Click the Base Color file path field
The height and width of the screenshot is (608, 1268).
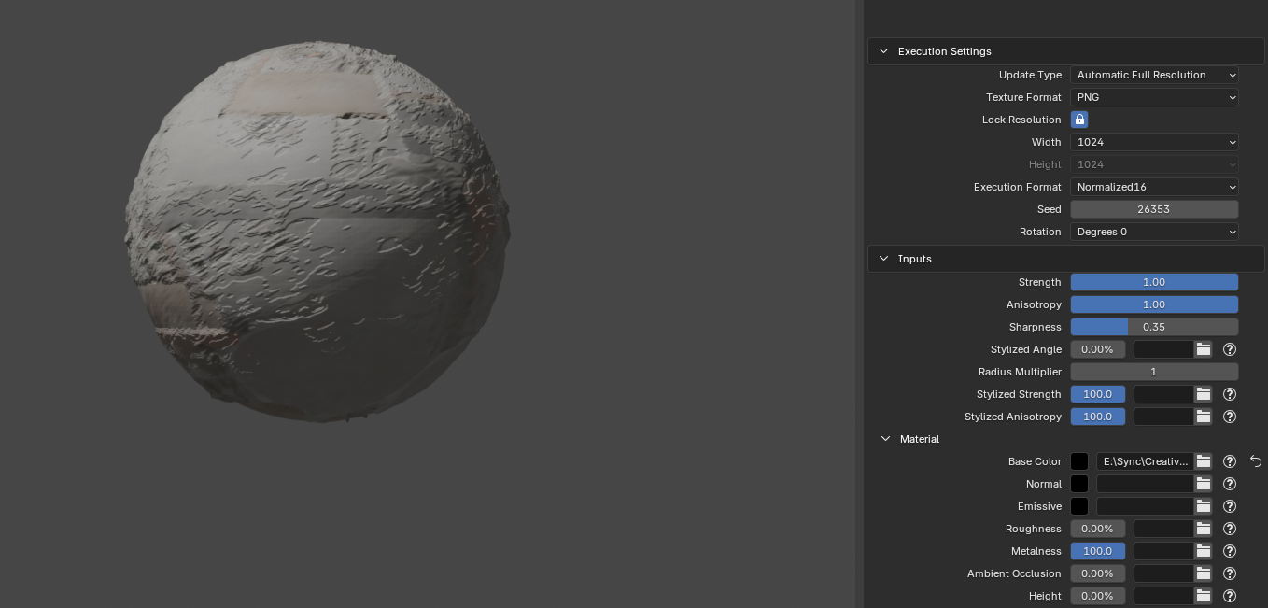(1145, 461)
